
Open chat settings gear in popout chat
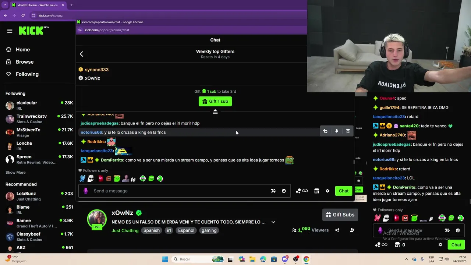[327, 191]
